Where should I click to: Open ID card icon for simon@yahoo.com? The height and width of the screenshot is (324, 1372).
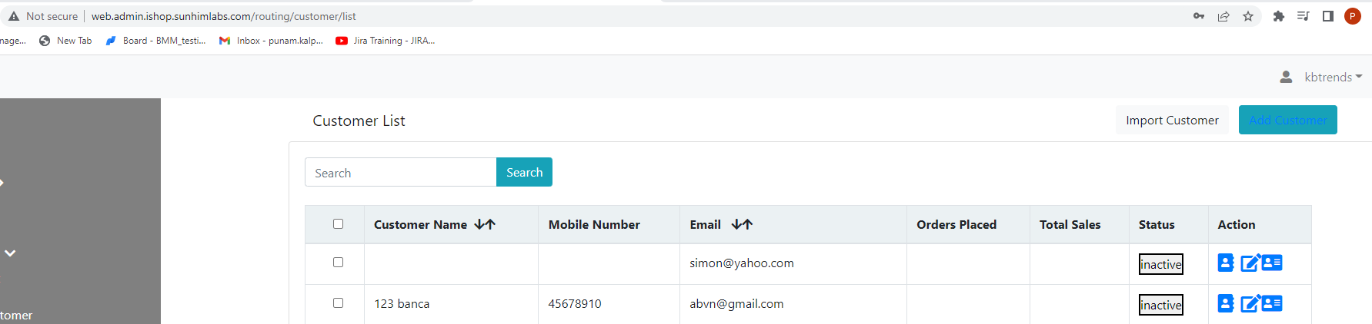1272,263
